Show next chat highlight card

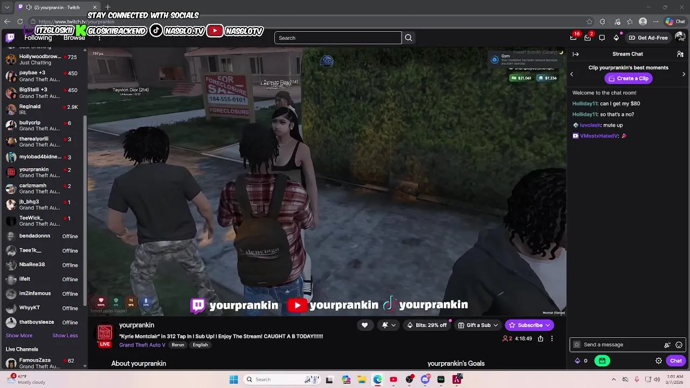click(x=684, y=74)
